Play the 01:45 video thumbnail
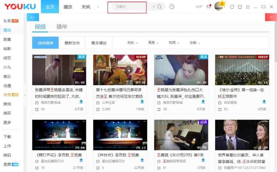277x172 pixels. pos(181,70)
